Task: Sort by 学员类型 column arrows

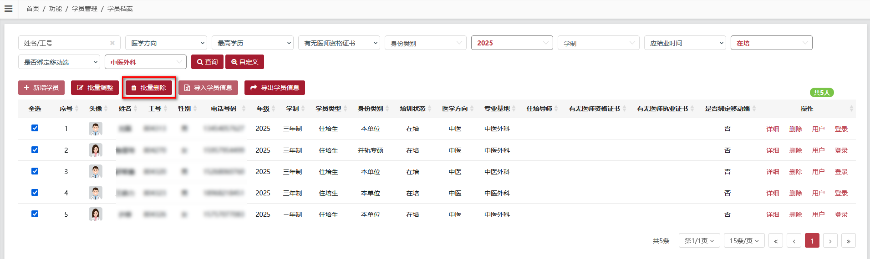Action: tap(346, 109)
